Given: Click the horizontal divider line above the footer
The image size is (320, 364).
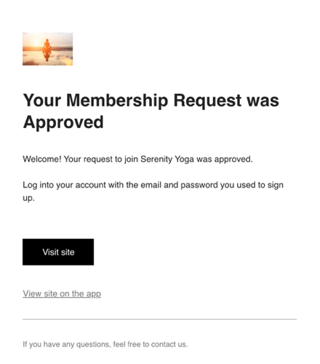Looking at the screenshot, I should pyautogui.click(x=160, y=320).
